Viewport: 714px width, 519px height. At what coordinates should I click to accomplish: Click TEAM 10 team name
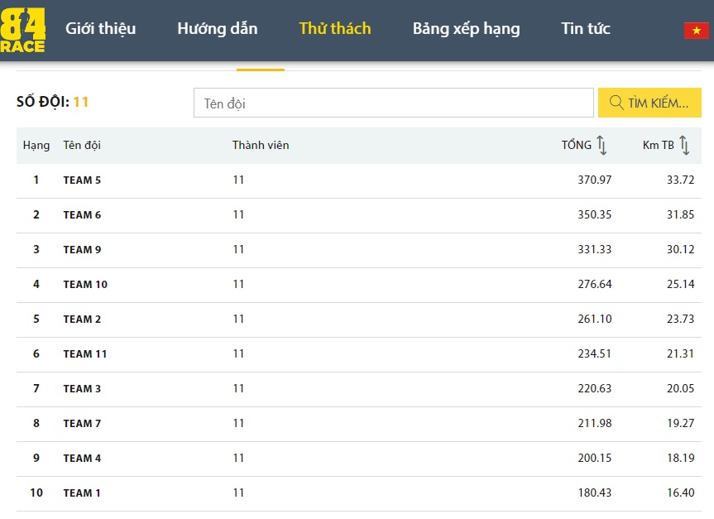pyautogui.click(x=85, y=285)
